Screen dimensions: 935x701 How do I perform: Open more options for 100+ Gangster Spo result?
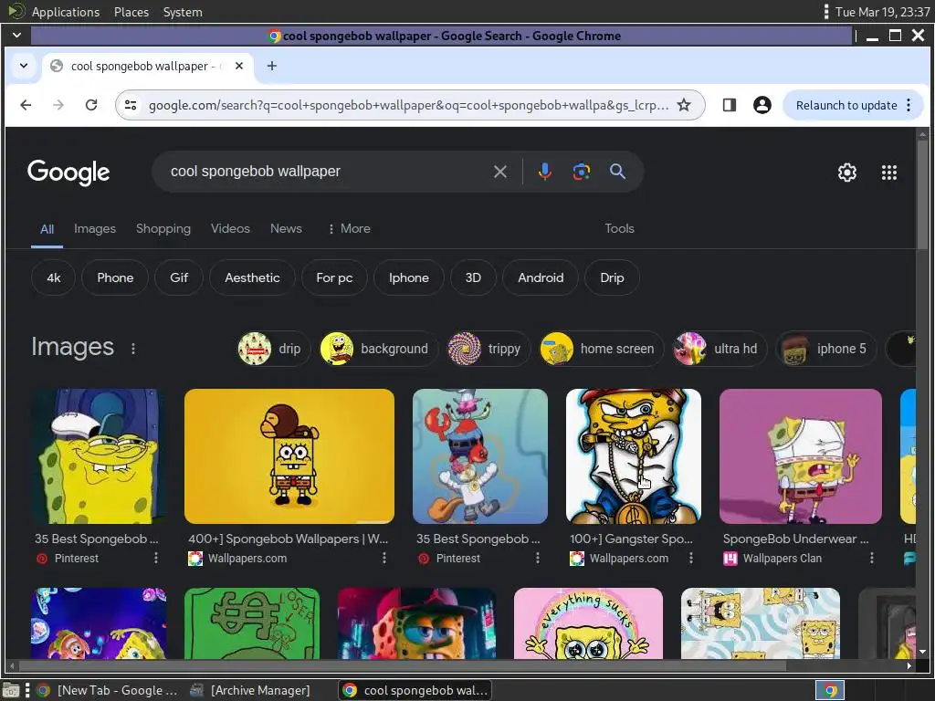pyautogui.click(x=690, y=558)
